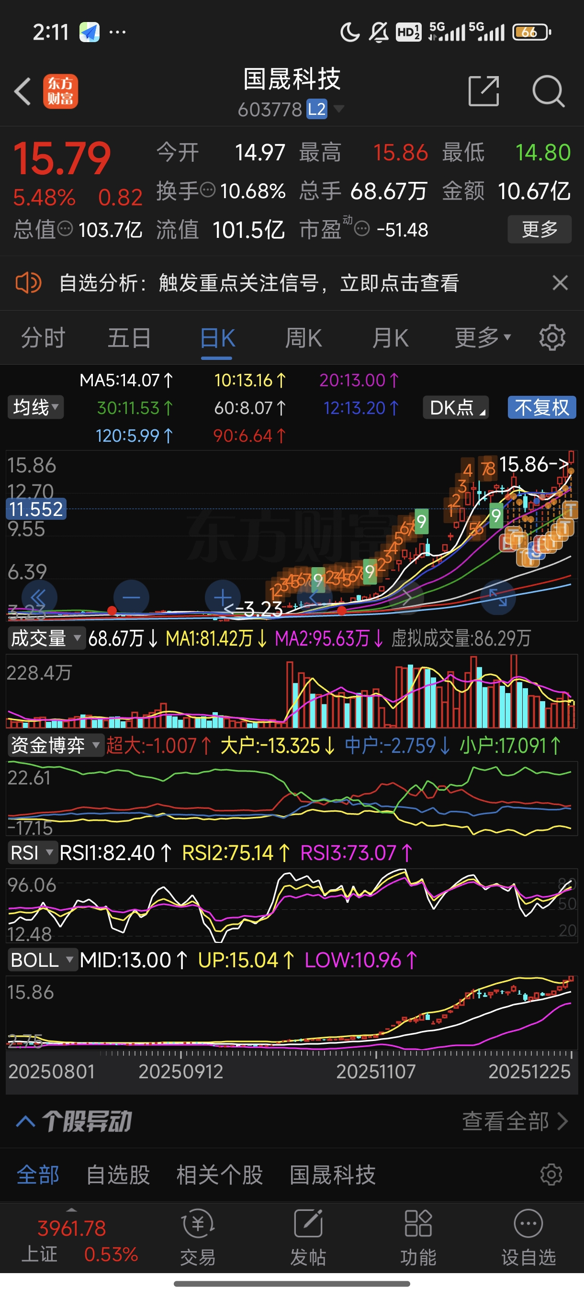Switch to the 周K tab

303,337
